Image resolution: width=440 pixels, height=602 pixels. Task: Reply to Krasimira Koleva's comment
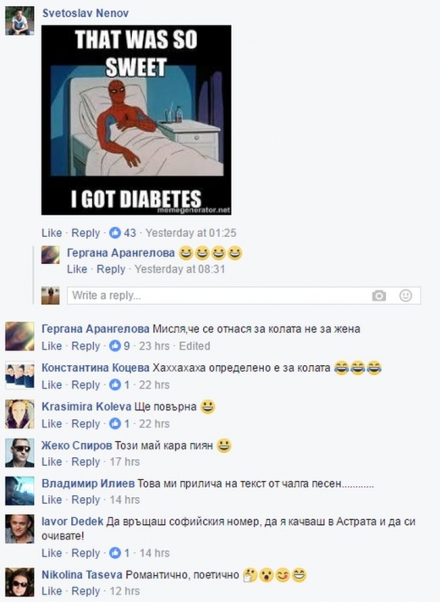pyautogui.click(x=85, y=423)
